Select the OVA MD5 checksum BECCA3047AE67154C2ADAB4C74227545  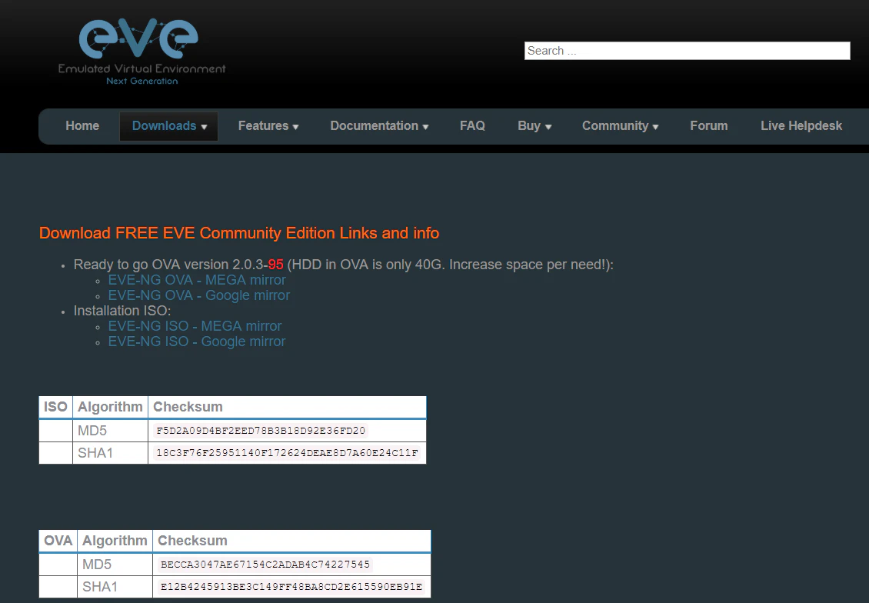tap(265, 565)
